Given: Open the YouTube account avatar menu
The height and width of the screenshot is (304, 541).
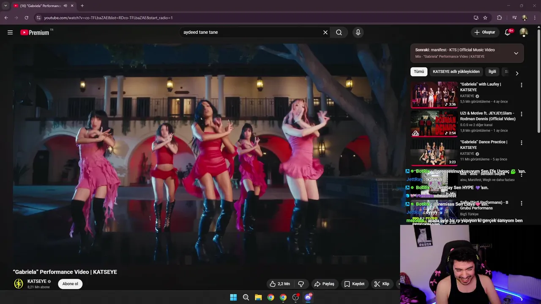Looking at the screenshot, I should (524, 32).
